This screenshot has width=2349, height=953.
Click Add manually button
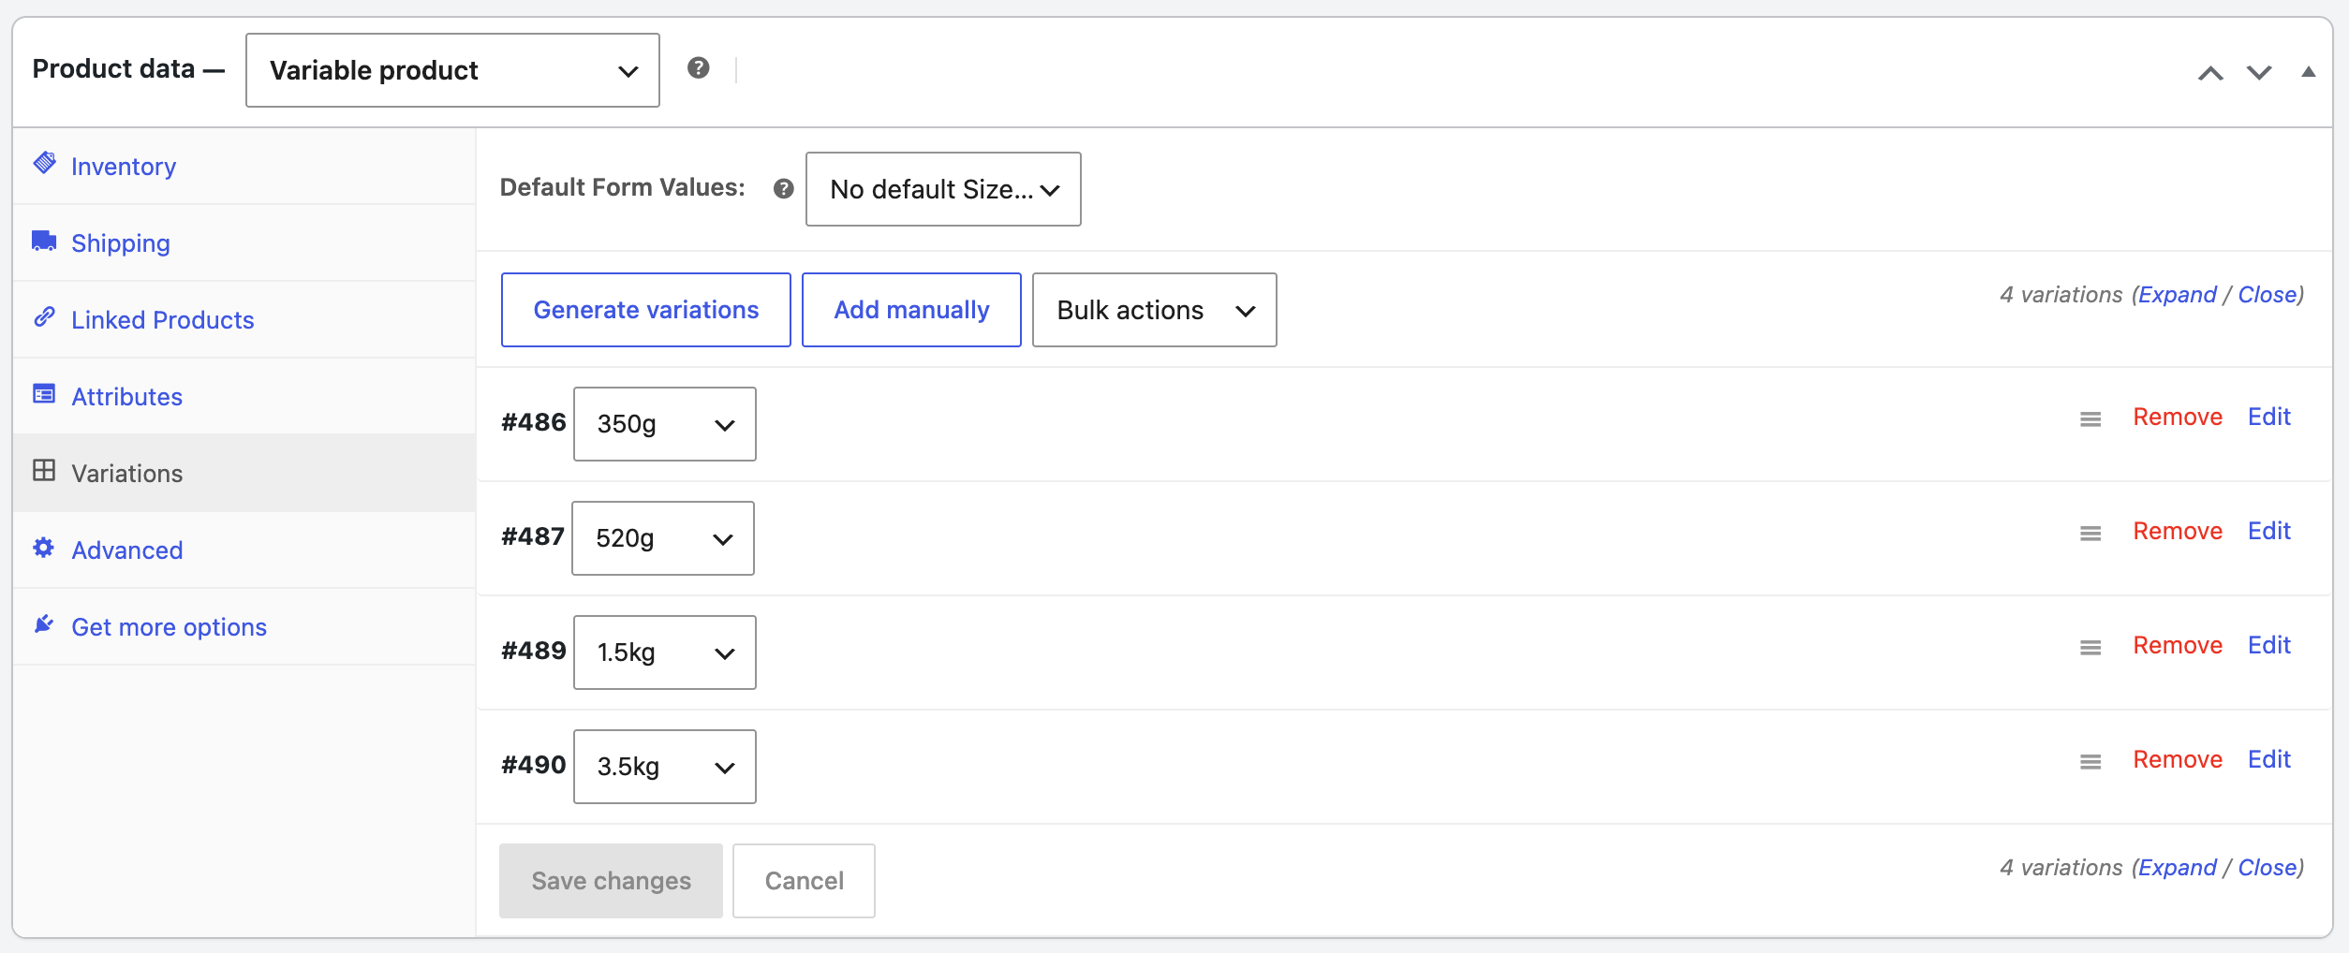(x=911, y=310)
